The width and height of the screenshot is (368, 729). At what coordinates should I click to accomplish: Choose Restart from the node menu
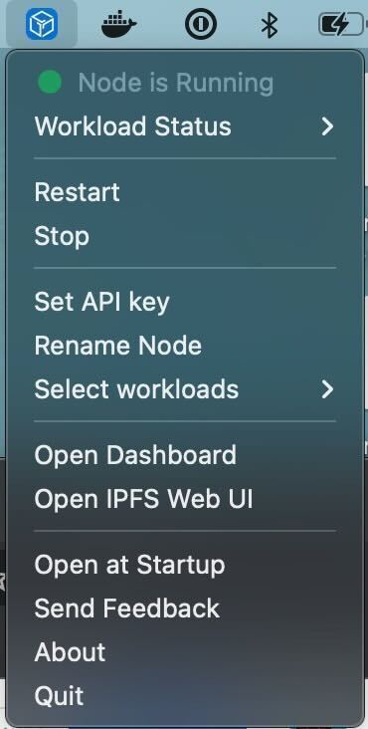tap(185, 192)
